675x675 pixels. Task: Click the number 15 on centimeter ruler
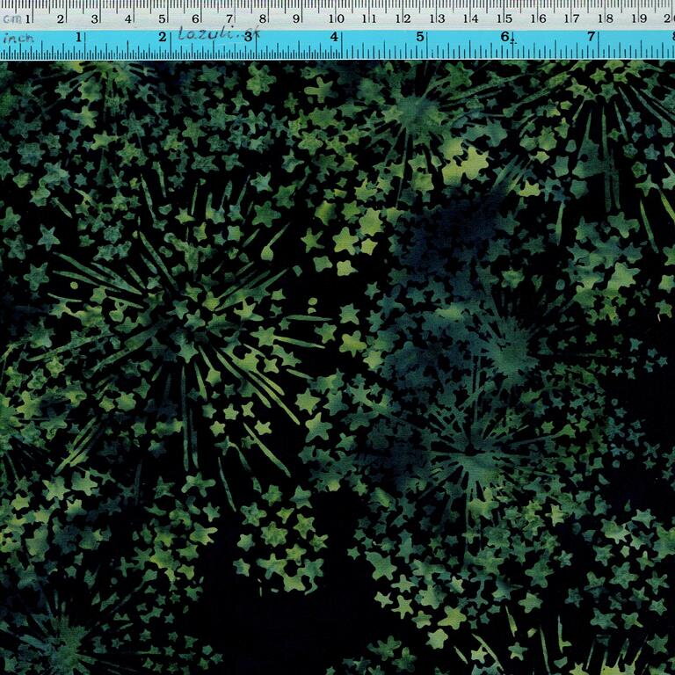click(504, 18)
